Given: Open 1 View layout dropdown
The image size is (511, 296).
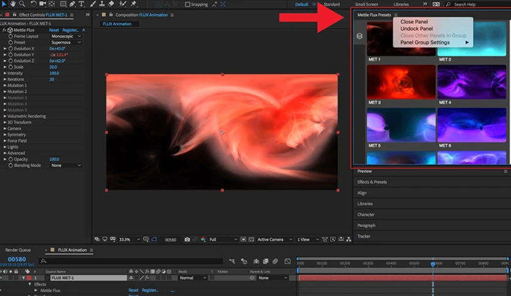Looking at the screenshot, I should coord(307,239).
